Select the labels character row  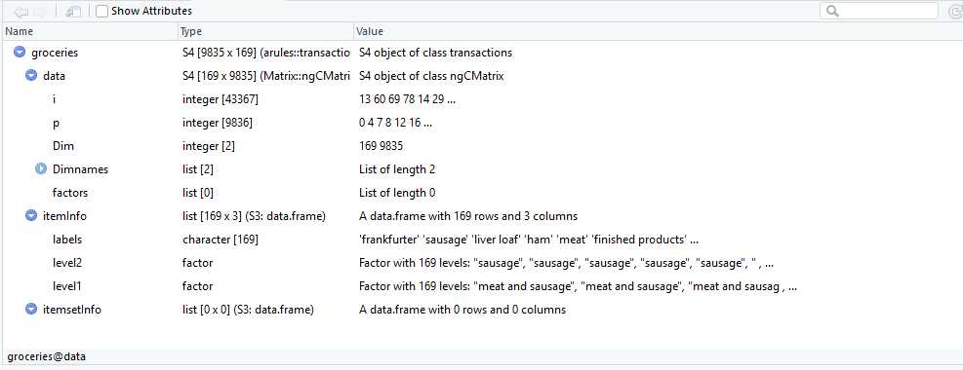482,240
